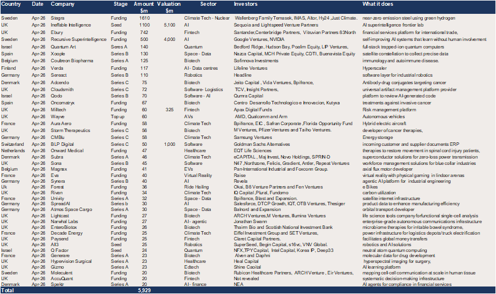Viewport: 496px width, 294px height.
Task: Select the Oncomatryx company cell
Action: [62, 103]
